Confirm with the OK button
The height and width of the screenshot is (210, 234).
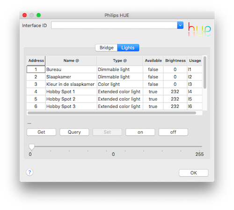point(193,173)
